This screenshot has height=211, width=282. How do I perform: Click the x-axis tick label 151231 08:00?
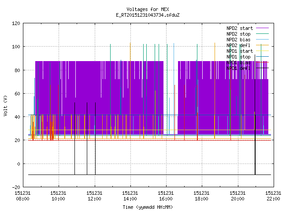click(x=22, y=196)
